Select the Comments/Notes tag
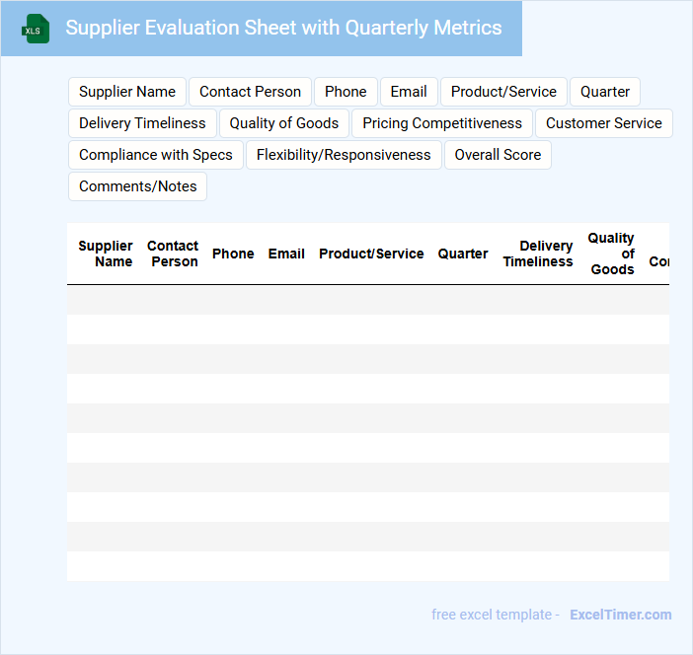693x655 pixels. click(138, 186)
